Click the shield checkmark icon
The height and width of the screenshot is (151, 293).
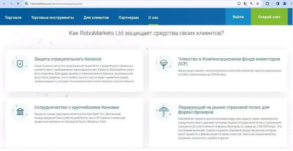(20, 64)
